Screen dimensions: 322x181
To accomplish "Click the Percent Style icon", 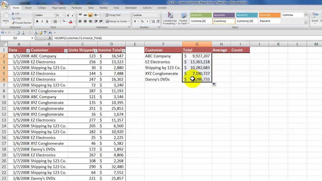I will click(143, 21).
